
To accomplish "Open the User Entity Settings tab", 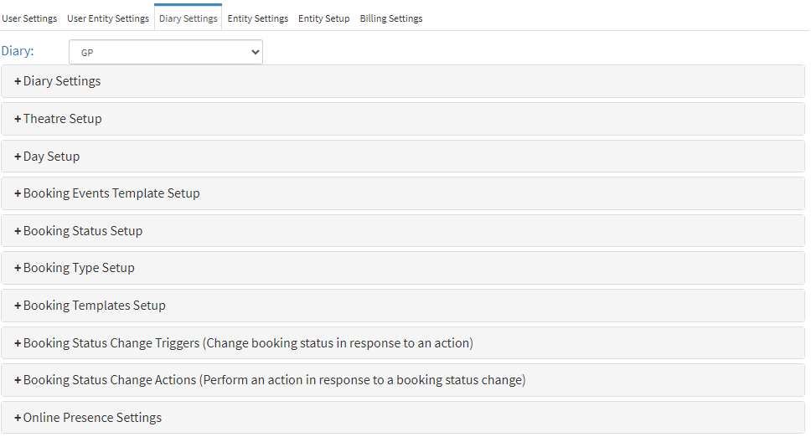I will pos(108,18).
